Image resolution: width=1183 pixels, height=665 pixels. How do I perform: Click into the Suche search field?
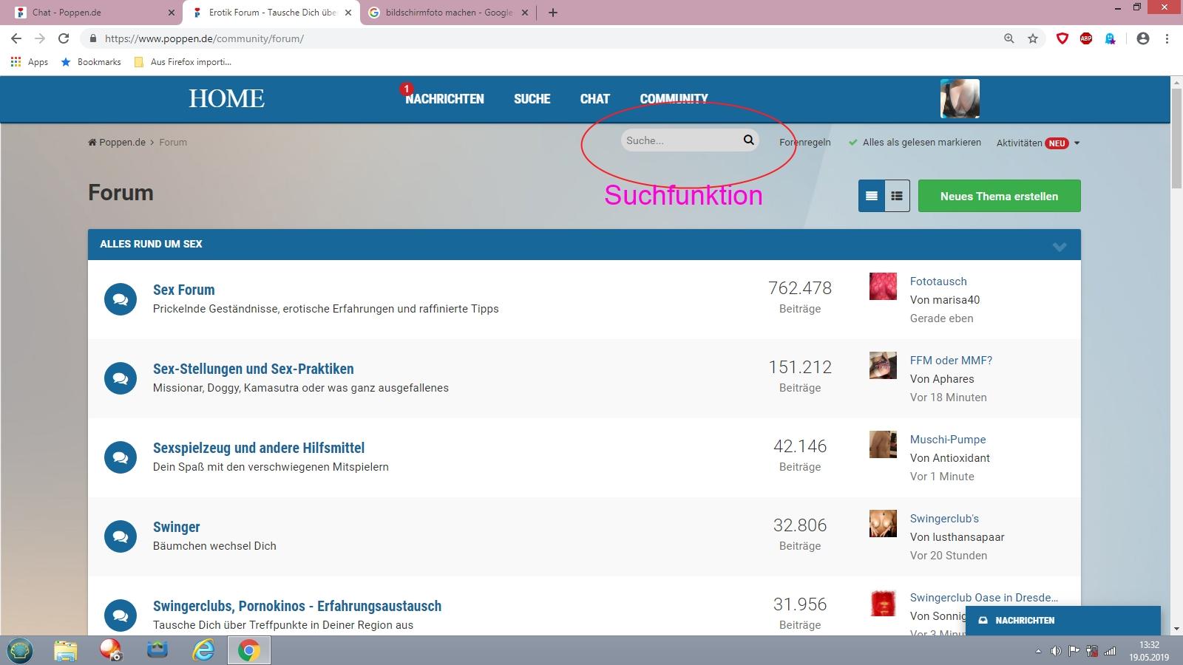click(679, 140)
